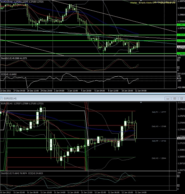Click the 9 Jan 12:00 time label
This screenshot has width=185, height=194.
[113, 91]
